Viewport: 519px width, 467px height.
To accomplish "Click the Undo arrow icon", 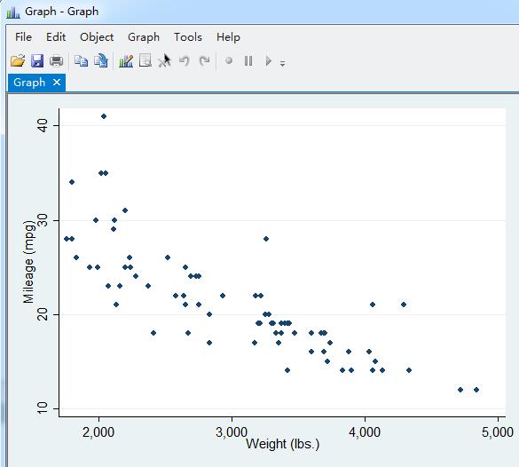I will (185, 61).
